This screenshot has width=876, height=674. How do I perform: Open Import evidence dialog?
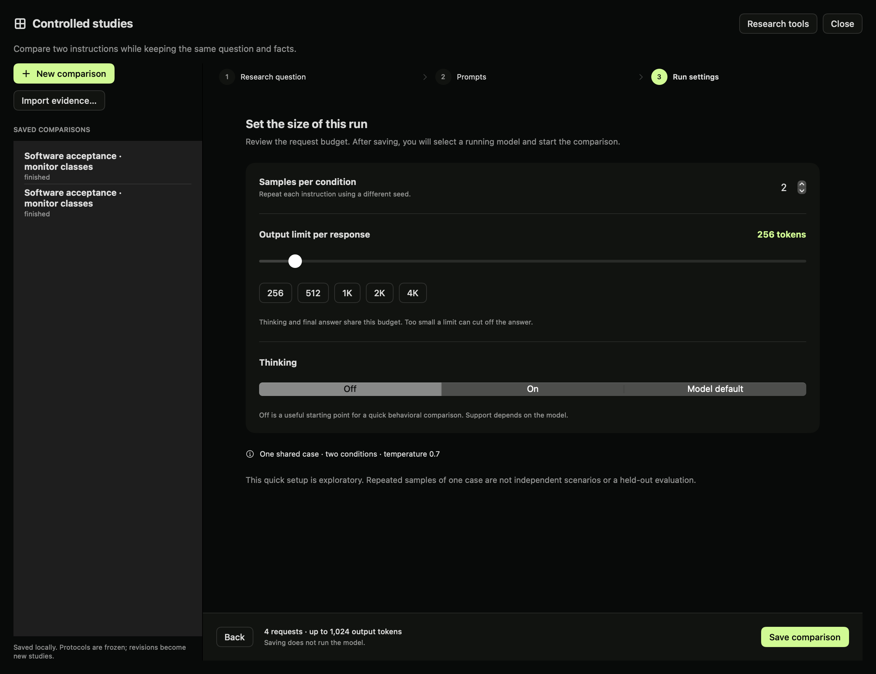59,100
